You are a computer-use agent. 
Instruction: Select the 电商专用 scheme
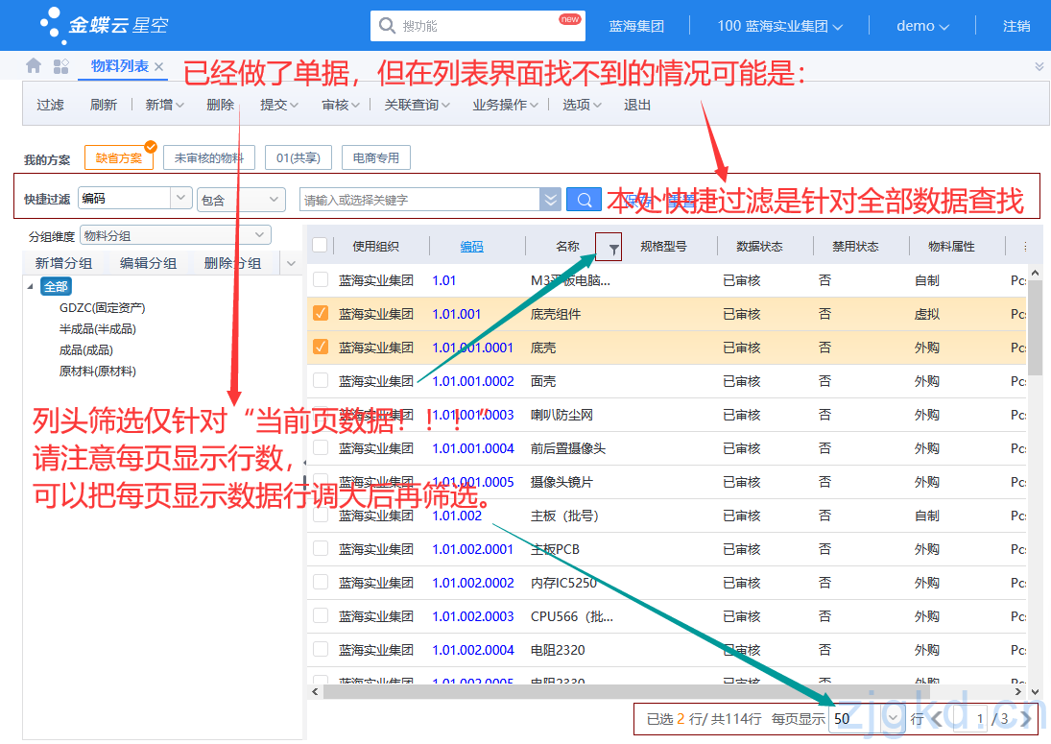pyautogui.click(x=375, y=158)
